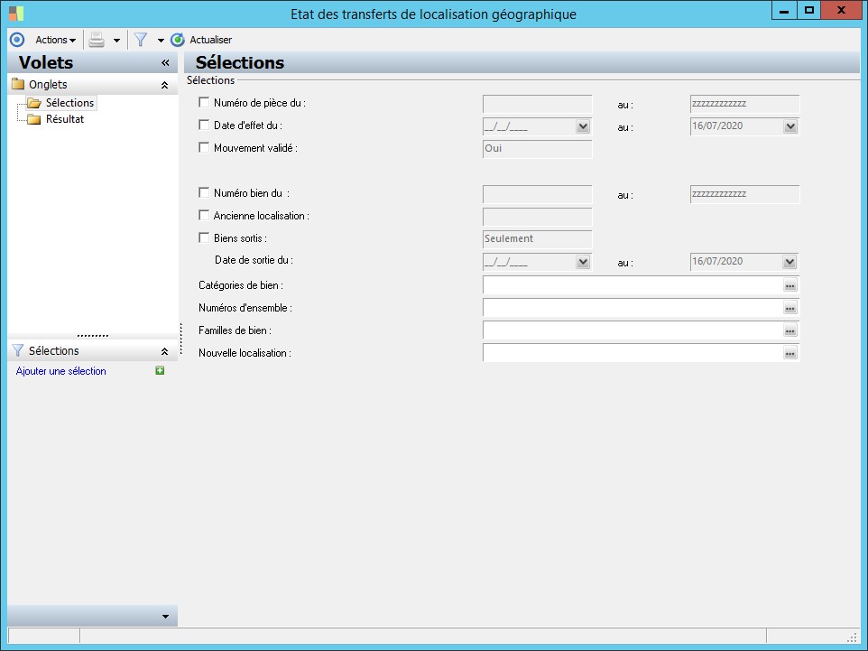Click the blue circular icon left of Actions
Screen dimensions: 868x651
17,40
